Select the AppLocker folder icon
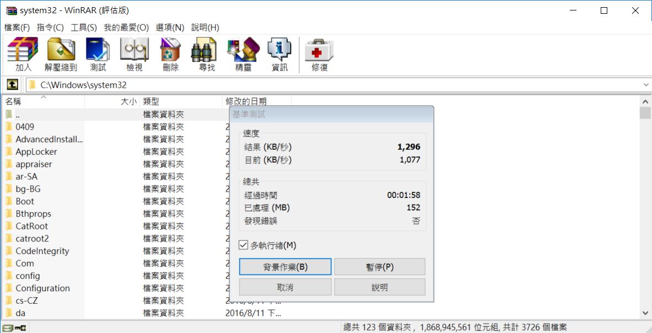Image resolution: width=652 pixels, height=333 pixels. (x=9, y=152)
